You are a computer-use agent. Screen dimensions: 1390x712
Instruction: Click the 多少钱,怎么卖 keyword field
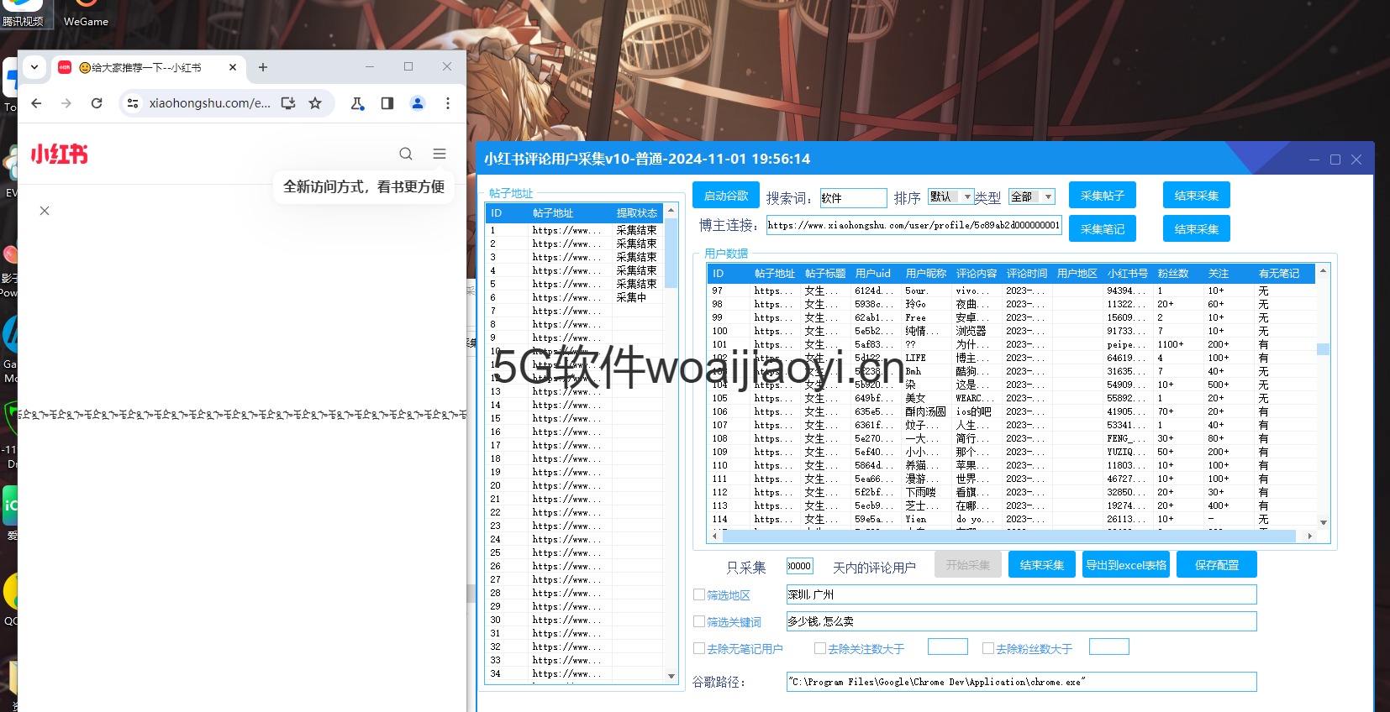coord(1021,621)
